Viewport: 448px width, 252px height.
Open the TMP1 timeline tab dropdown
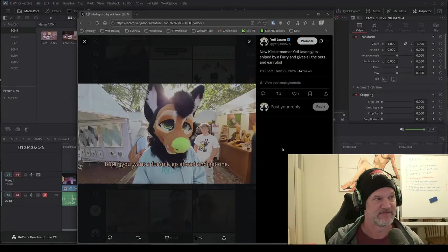23,139
